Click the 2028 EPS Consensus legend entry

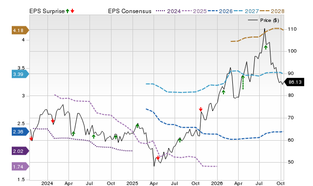point(272,11)
